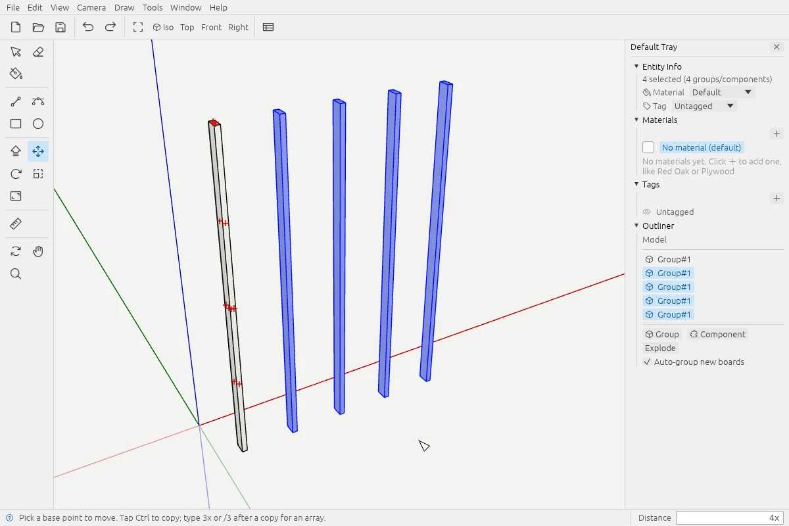Viewport: 789px width, 526px height.
Task: Switch to Iso view
Action: click(163, 27)
